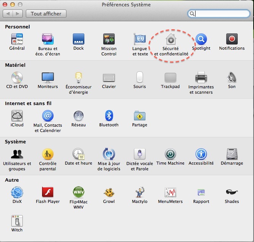This screenshot has width=254, height=242.
Task: Click the forward navigation arrow
Action: [18, 14]
